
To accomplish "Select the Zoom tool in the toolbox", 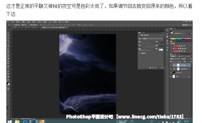I will tap(8, 79).
